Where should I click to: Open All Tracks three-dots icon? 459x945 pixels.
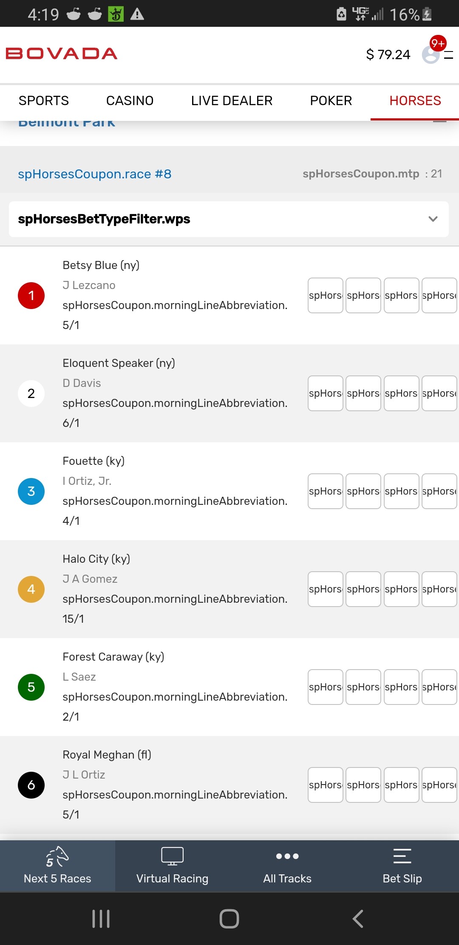pyautogui.click(x=287, y=856)
